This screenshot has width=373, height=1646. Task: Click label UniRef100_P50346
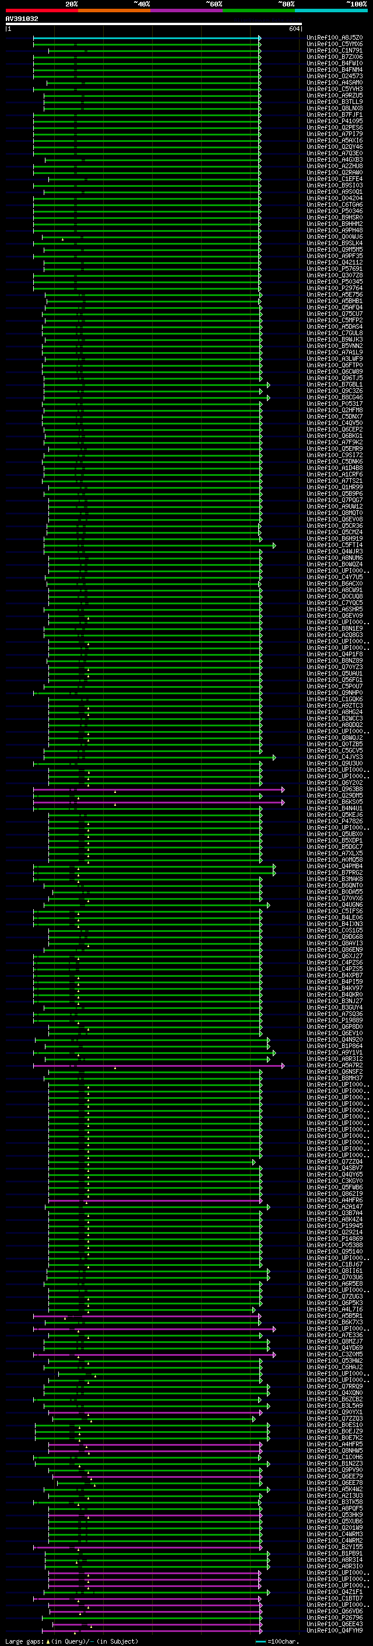point(335,211)
